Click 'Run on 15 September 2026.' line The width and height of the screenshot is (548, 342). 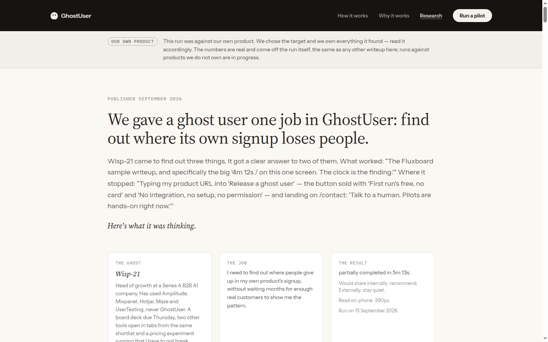(x=368, y=310)
